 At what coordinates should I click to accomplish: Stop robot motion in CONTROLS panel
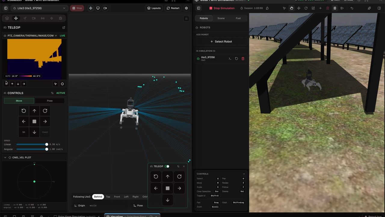(34, 121)
